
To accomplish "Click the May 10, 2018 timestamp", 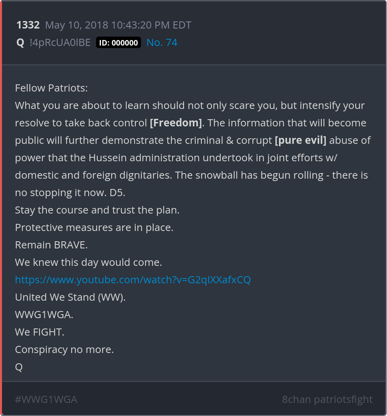I will click(118, 25).
